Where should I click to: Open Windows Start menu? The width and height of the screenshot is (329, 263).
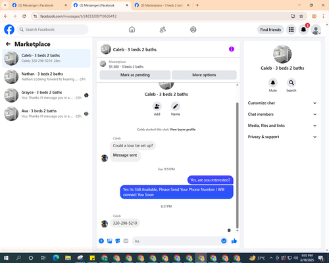6,258
